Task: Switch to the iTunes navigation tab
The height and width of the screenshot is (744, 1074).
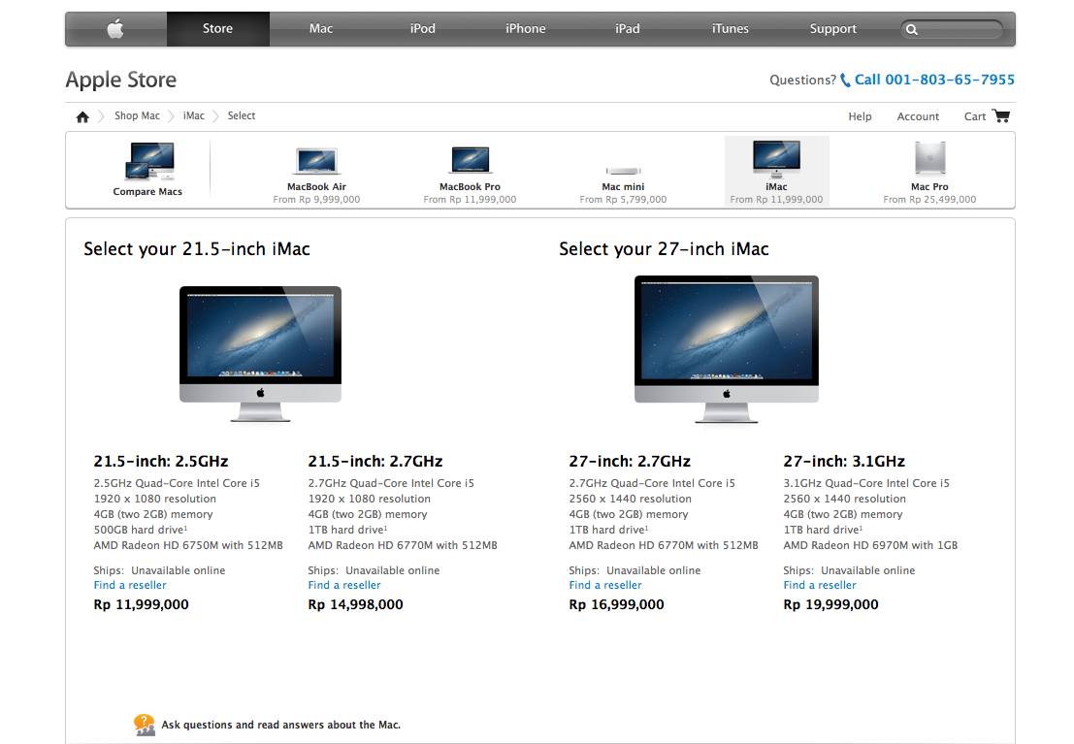Action: tap(731, 29)
